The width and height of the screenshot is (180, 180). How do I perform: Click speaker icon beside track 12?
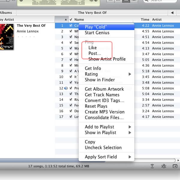click(x=66, y=88)
